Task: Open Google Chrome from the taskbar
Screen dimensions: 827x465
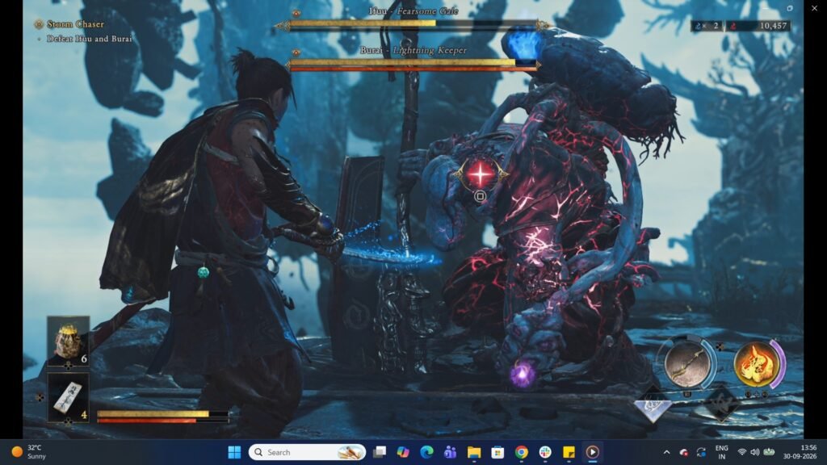Action: tap(521, 452)
